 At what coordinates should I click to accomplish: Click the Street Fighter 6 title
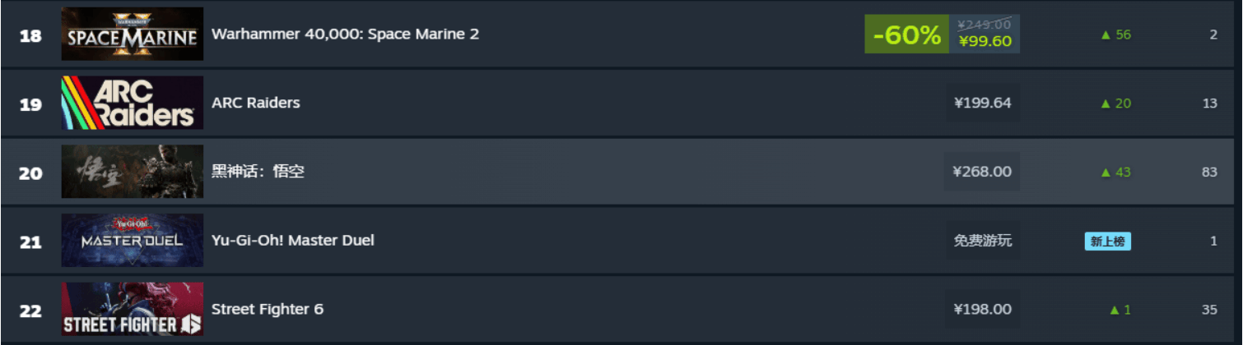pos(267,310)
